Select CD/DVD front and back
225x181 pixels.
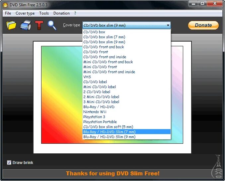[126, 47]
